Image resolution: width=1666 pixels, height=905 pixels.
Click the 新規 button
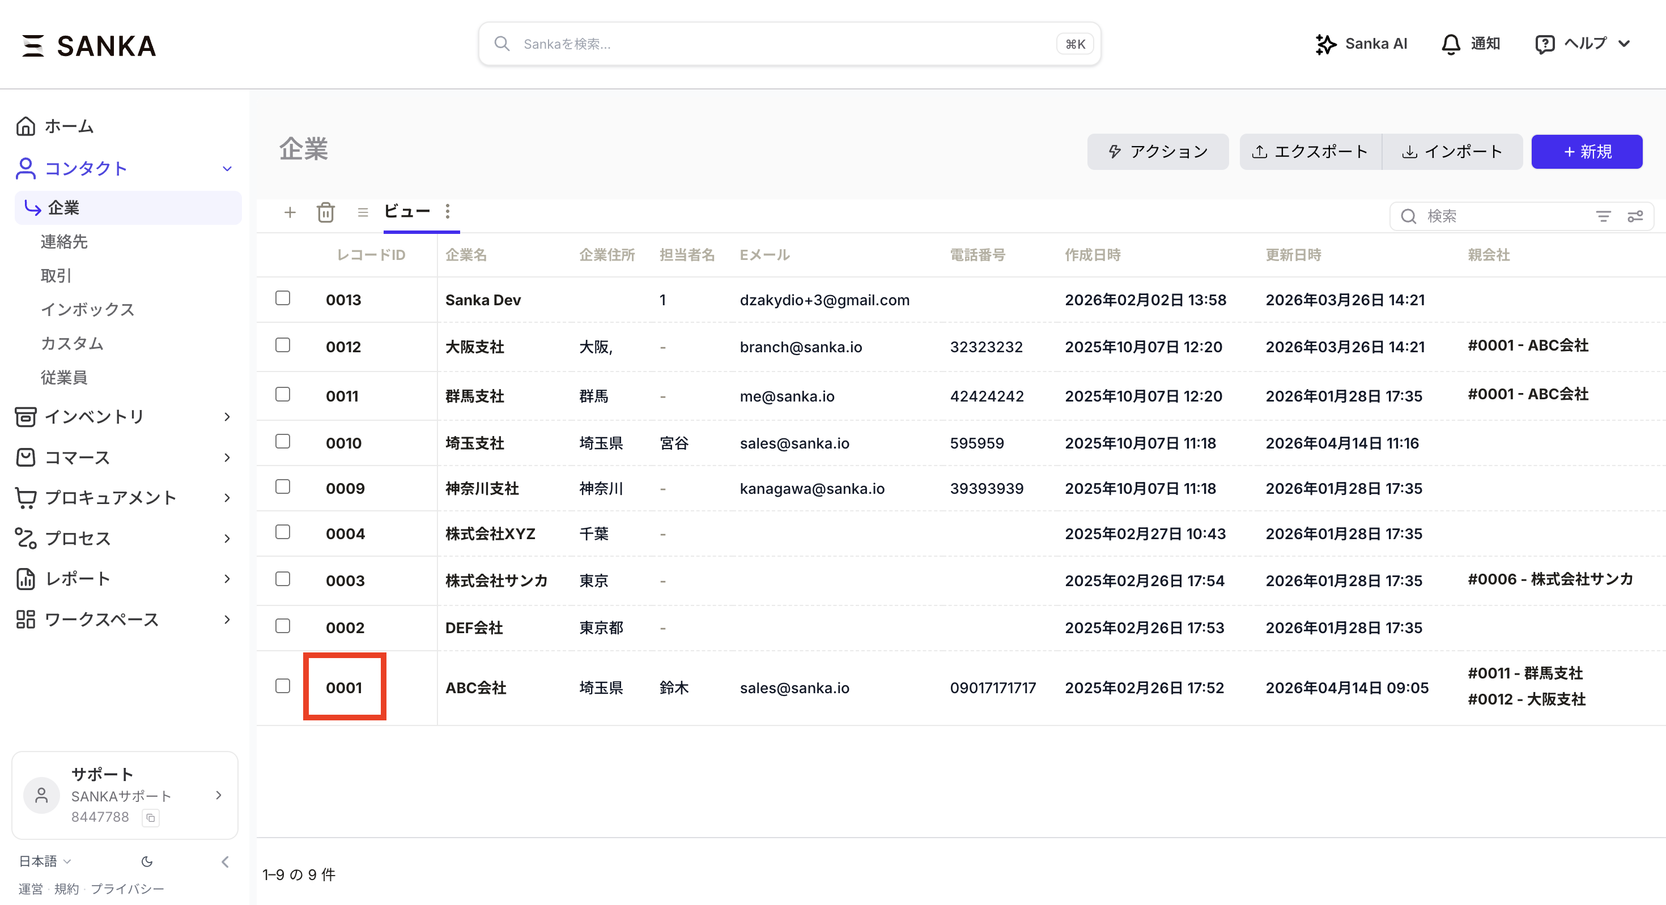pyautogui.click(x=1587, y=152)
